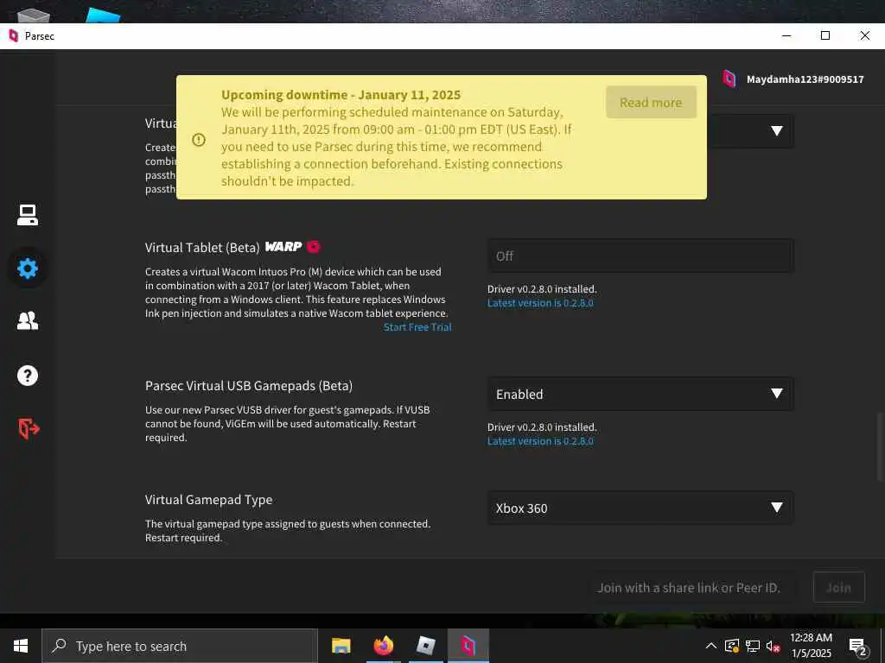Open Firefox from taskbar
The height and width of the screenshot is (663, 885).
click(x=383, y=646)
